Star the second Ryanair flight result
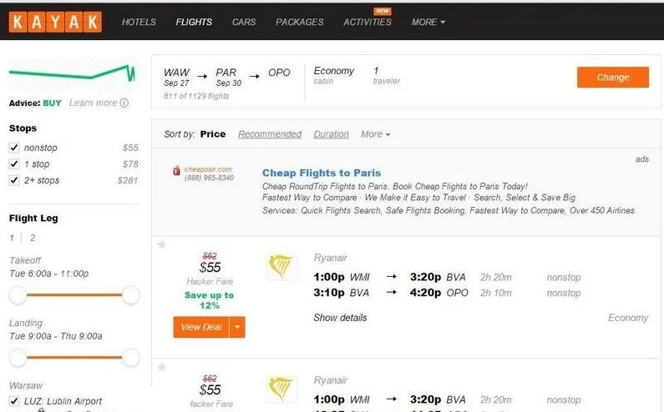664x412 pixels. pos(162,367)
